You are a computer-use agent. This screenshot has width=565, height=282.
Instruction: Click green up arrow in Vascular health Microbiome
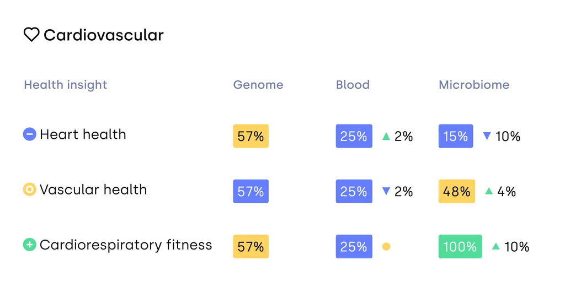(x=488, y=191)
